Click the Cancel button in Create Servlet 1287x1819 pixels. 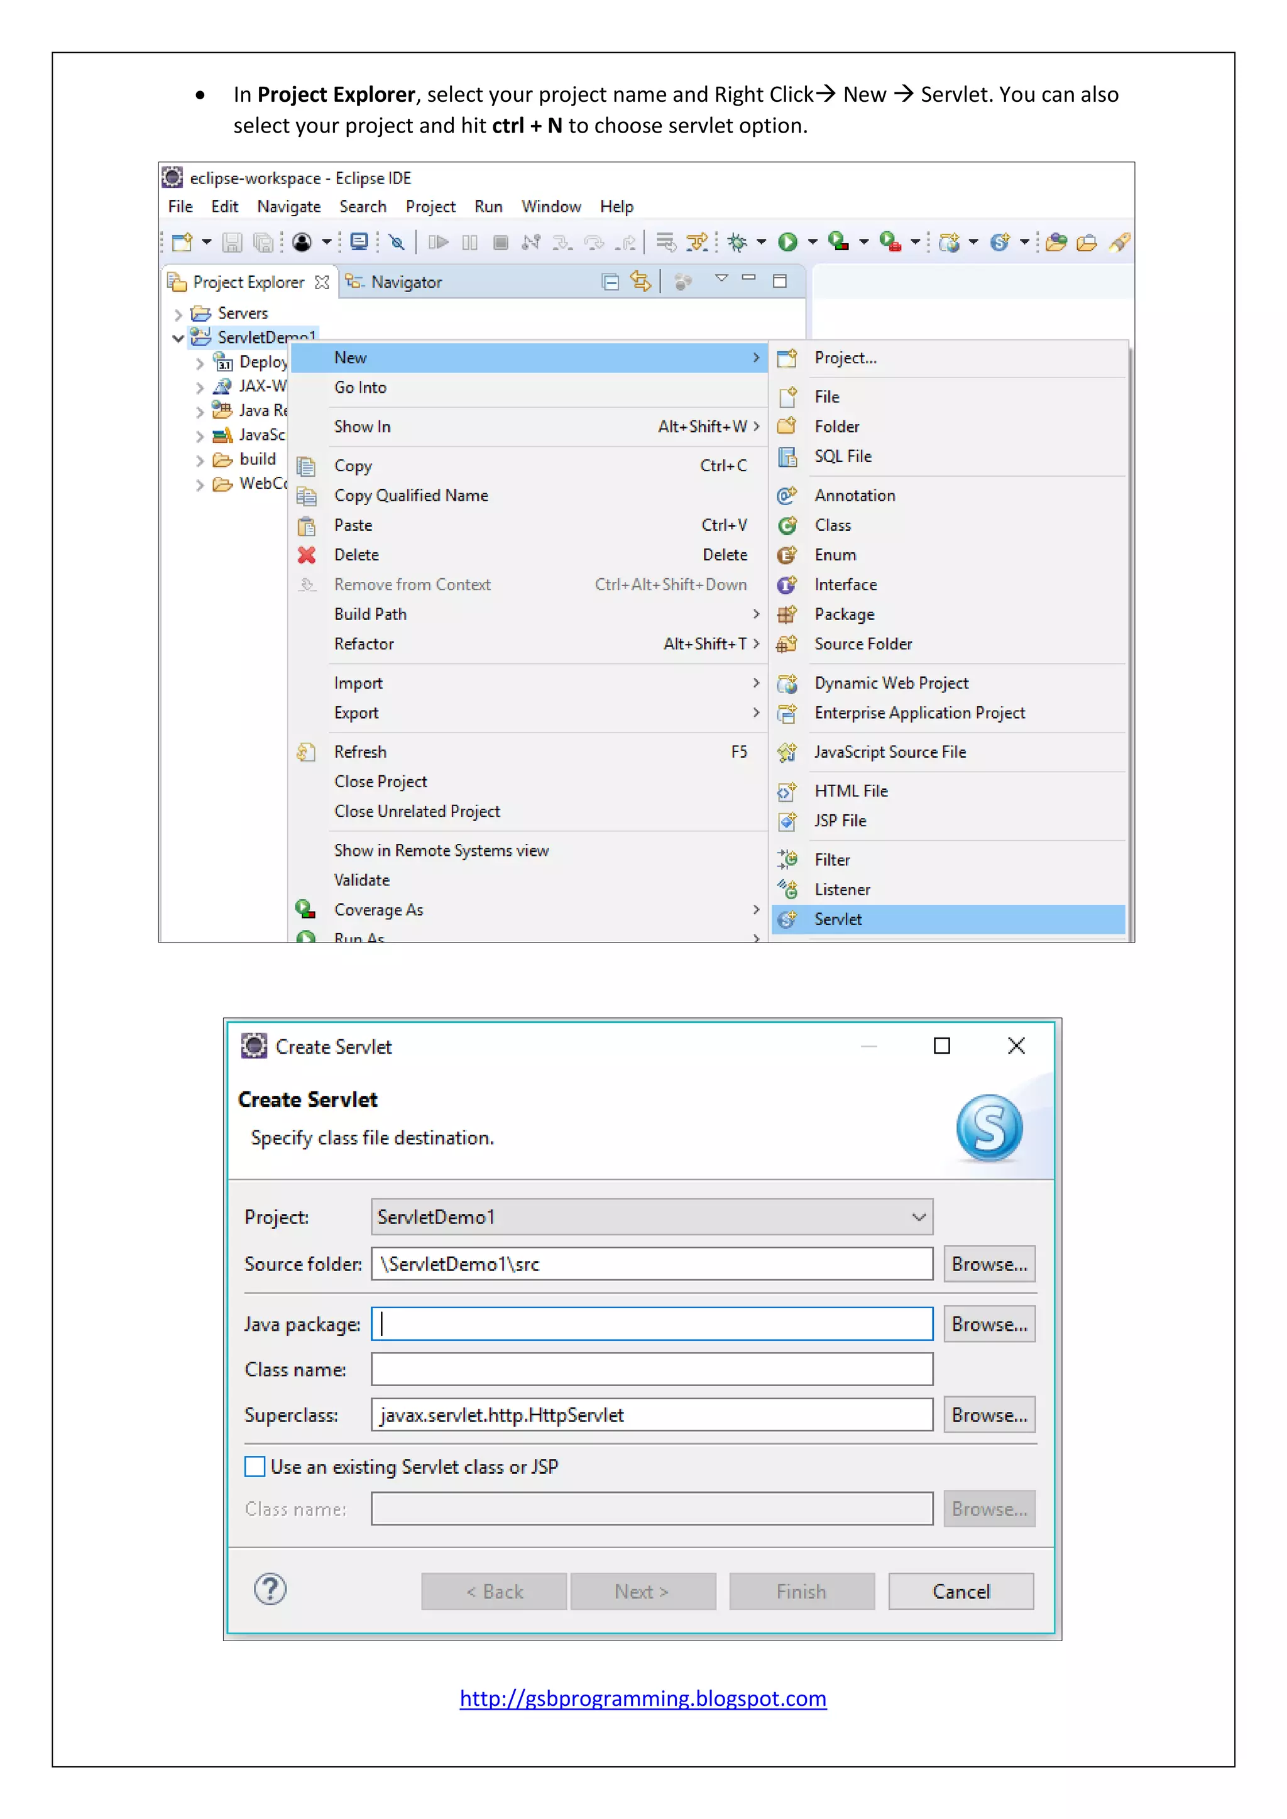click(961, 1592)
